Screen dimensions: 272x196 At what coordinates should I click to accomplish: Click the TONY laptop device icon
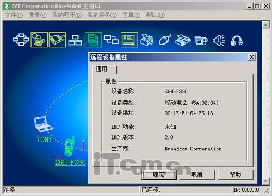pyautogui.click(x=43, y=124)
